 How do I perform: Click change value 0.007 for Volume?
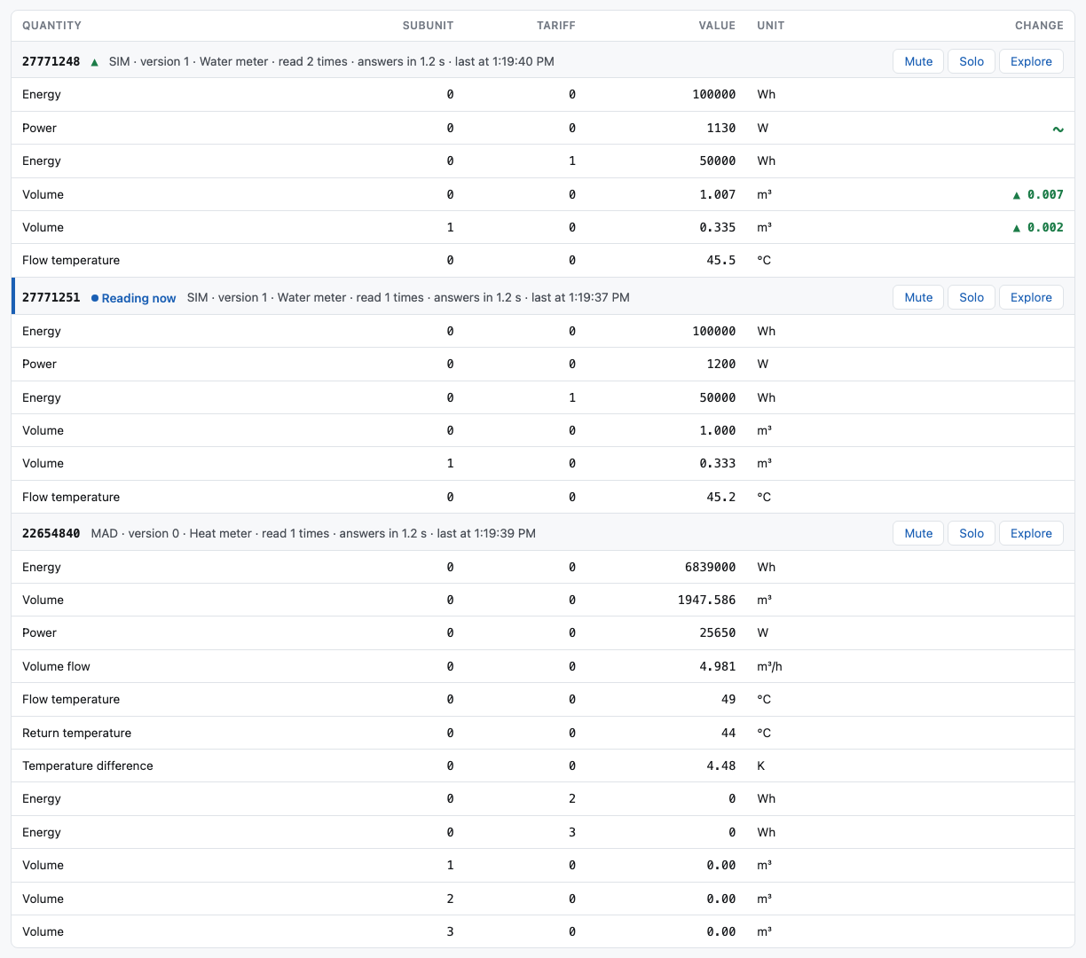click(x=1038, y=194)
